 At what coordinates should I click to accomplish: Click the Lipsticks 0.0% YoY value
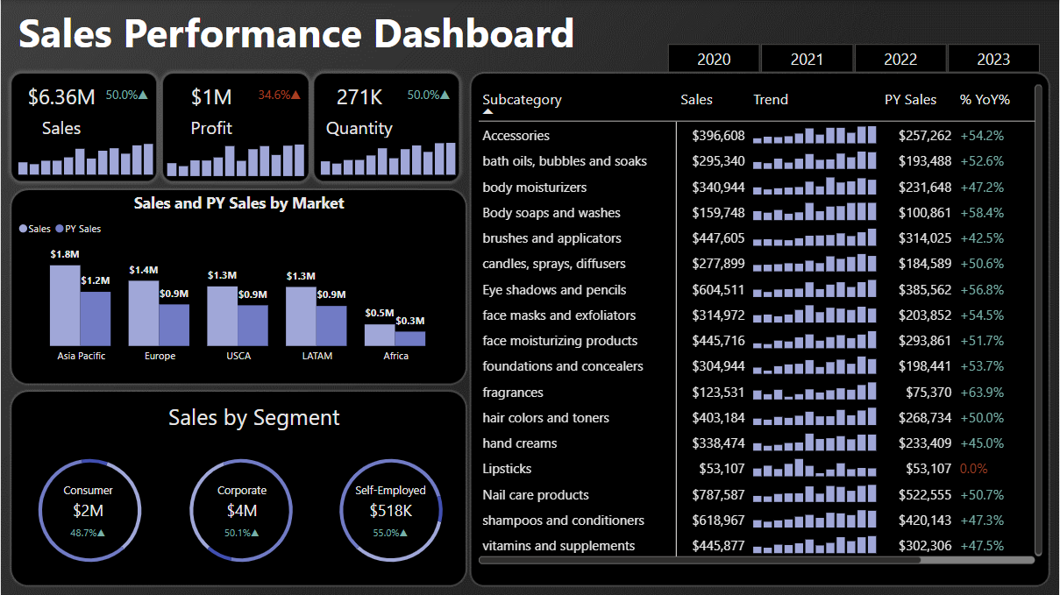[973, 469]
